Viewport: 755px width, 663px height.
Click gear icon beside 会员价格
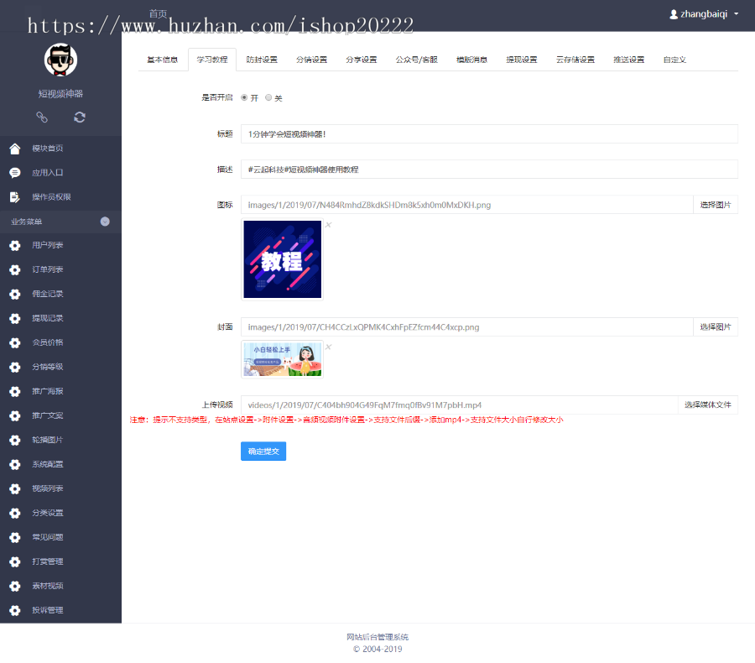click(15, 343)
